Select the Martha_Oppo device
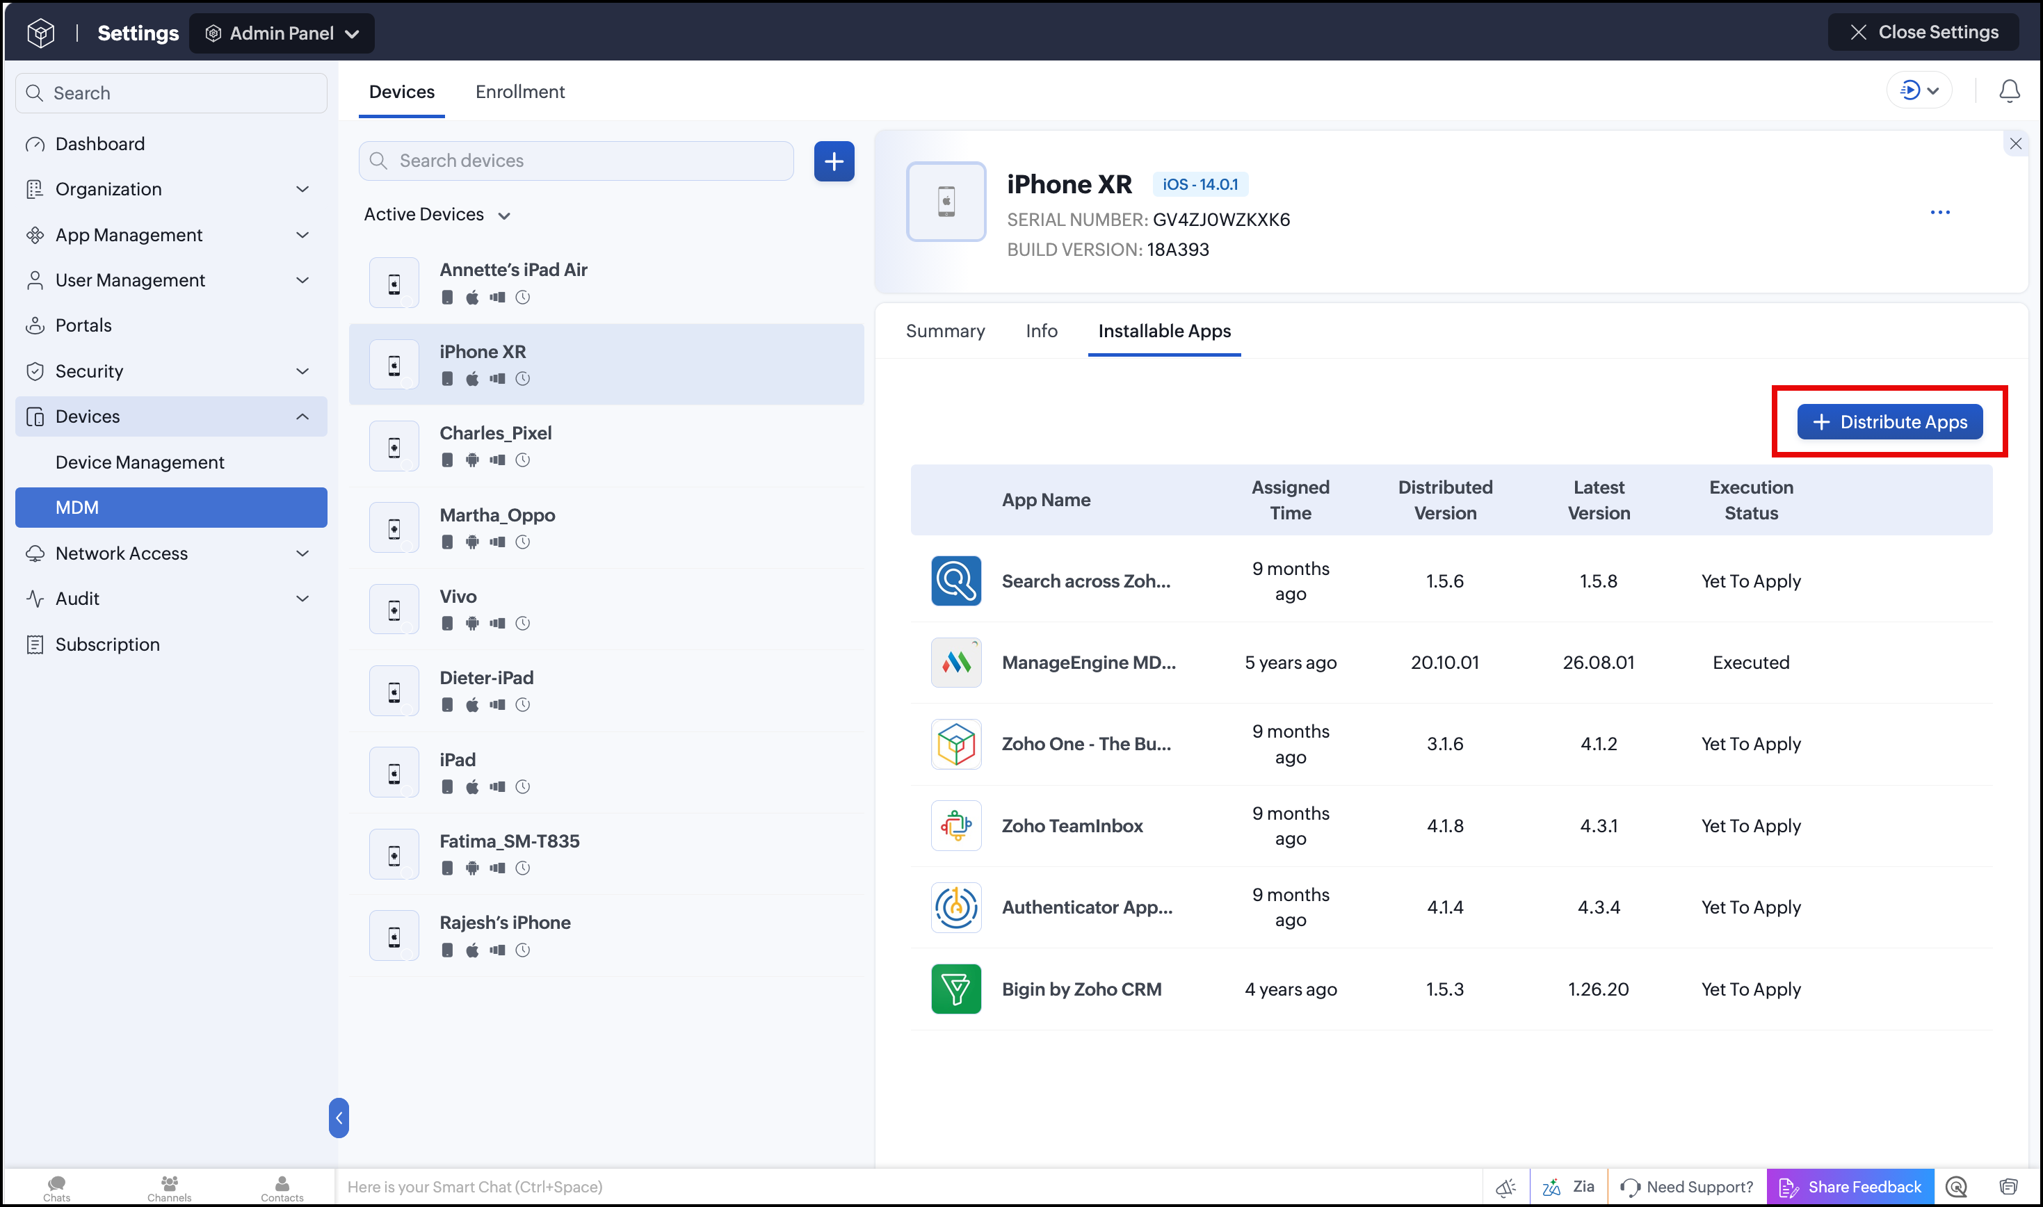 pos(606,528)
